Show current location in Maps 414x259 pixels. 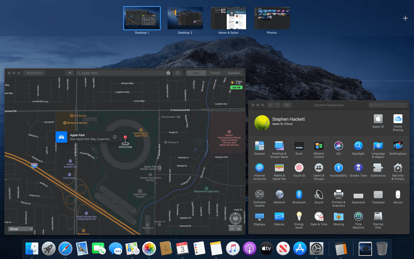69,73
